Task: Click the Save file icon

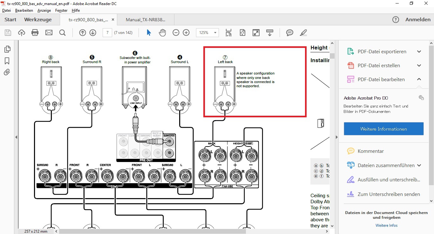Action: click(x=8, y=33)
